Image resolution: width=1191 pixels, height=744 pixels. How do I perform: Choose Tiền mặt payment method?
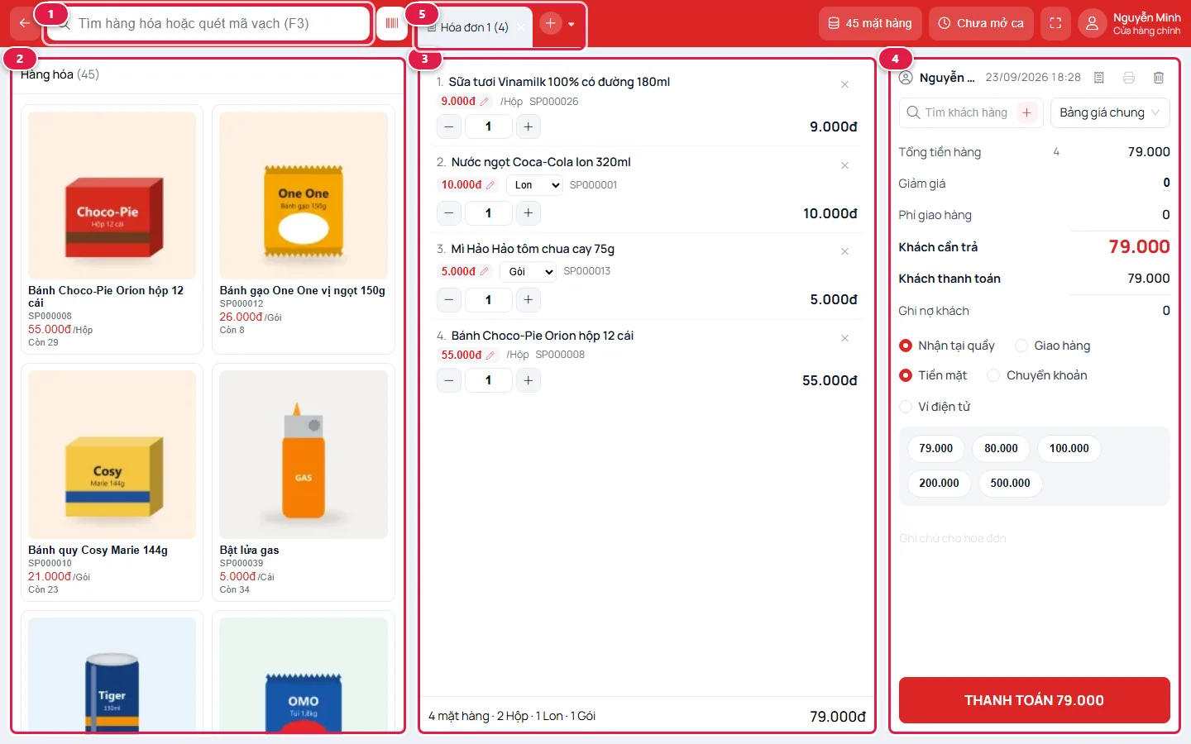click(x=933, y=375)
